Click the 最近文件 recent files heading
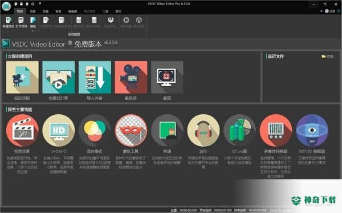Viewport: 342px width, 213px height. pos(276,57)
